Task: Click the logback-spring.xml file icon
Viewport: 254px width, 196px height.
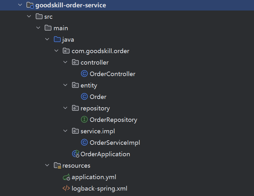Action: point(66,188)
